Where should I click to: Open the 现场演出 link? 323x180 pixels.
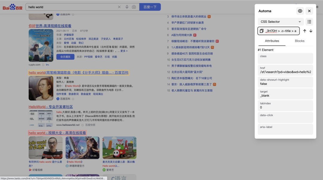pos(98,94)
